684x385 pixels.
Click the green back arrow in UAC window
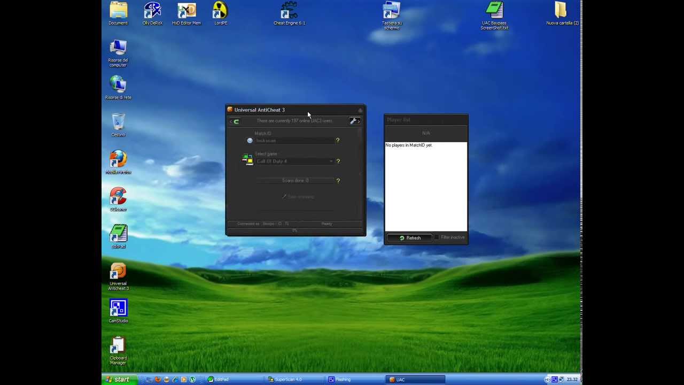click(x=236, y=121)
